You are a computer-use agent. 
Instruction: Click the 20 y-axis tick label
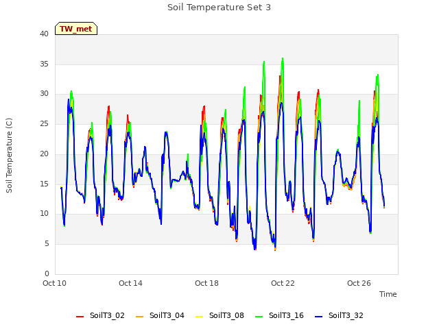tap(44, 154)
